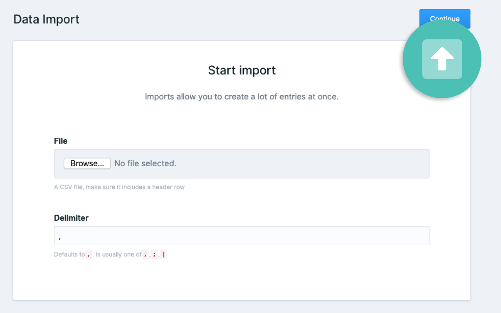Focus the Delimiter input field
The width and height of the screenshot is (501, 313).
pyautogui.click(x=241, y=236)
